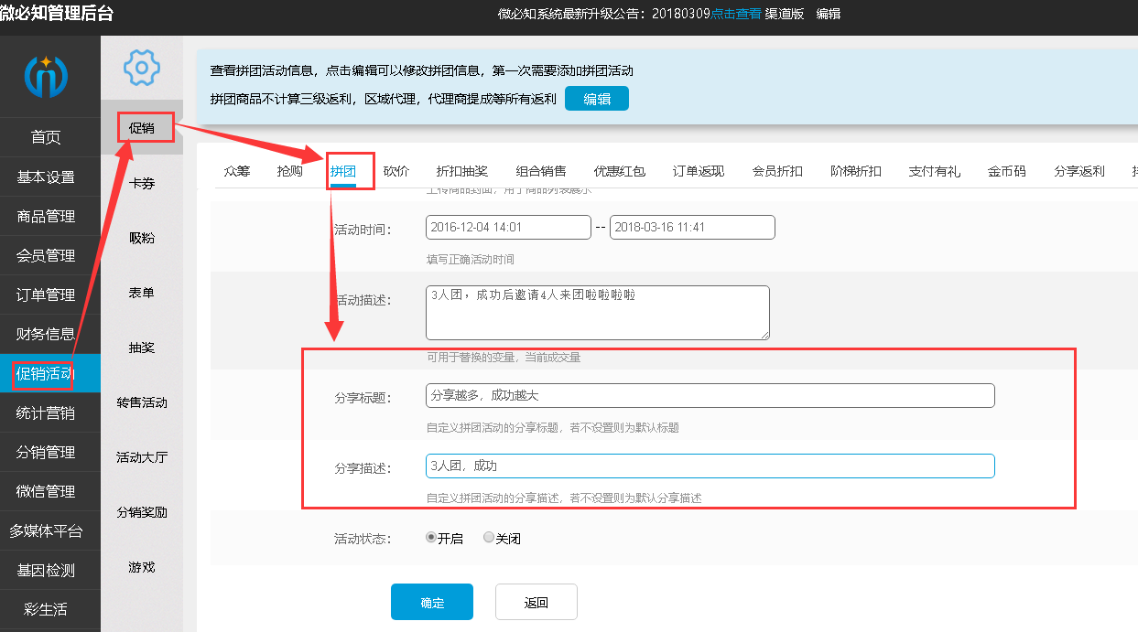Image resolution: width=1138 pixels, height=632 pixels.
Task: Open 商品管理 in the left menu
Action: tap(46, 216)
